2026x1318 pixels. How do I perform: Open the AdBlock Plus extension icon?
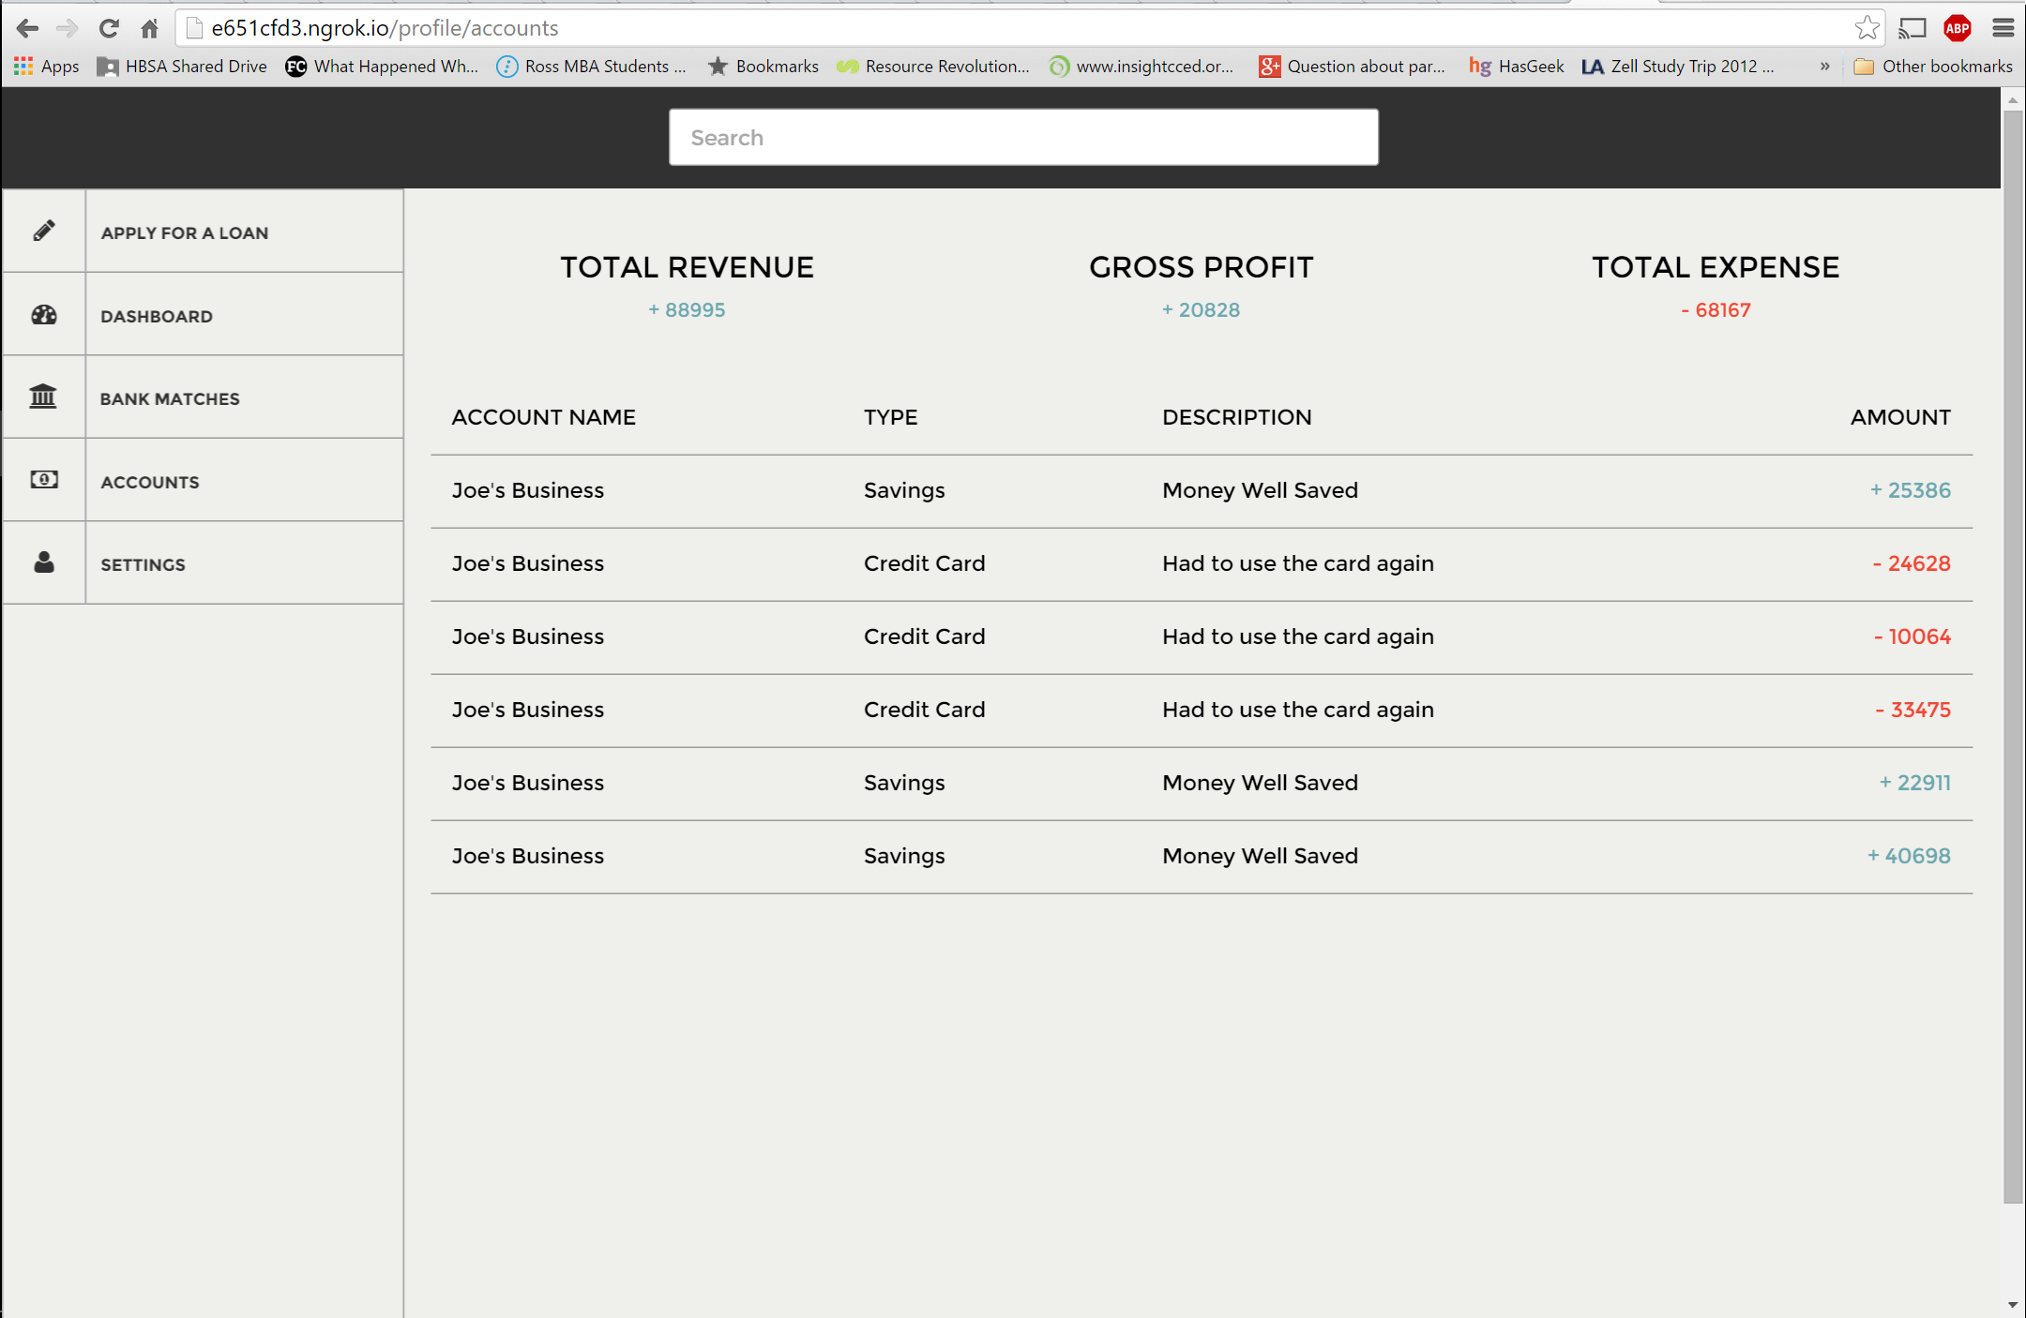[1958, 28]
